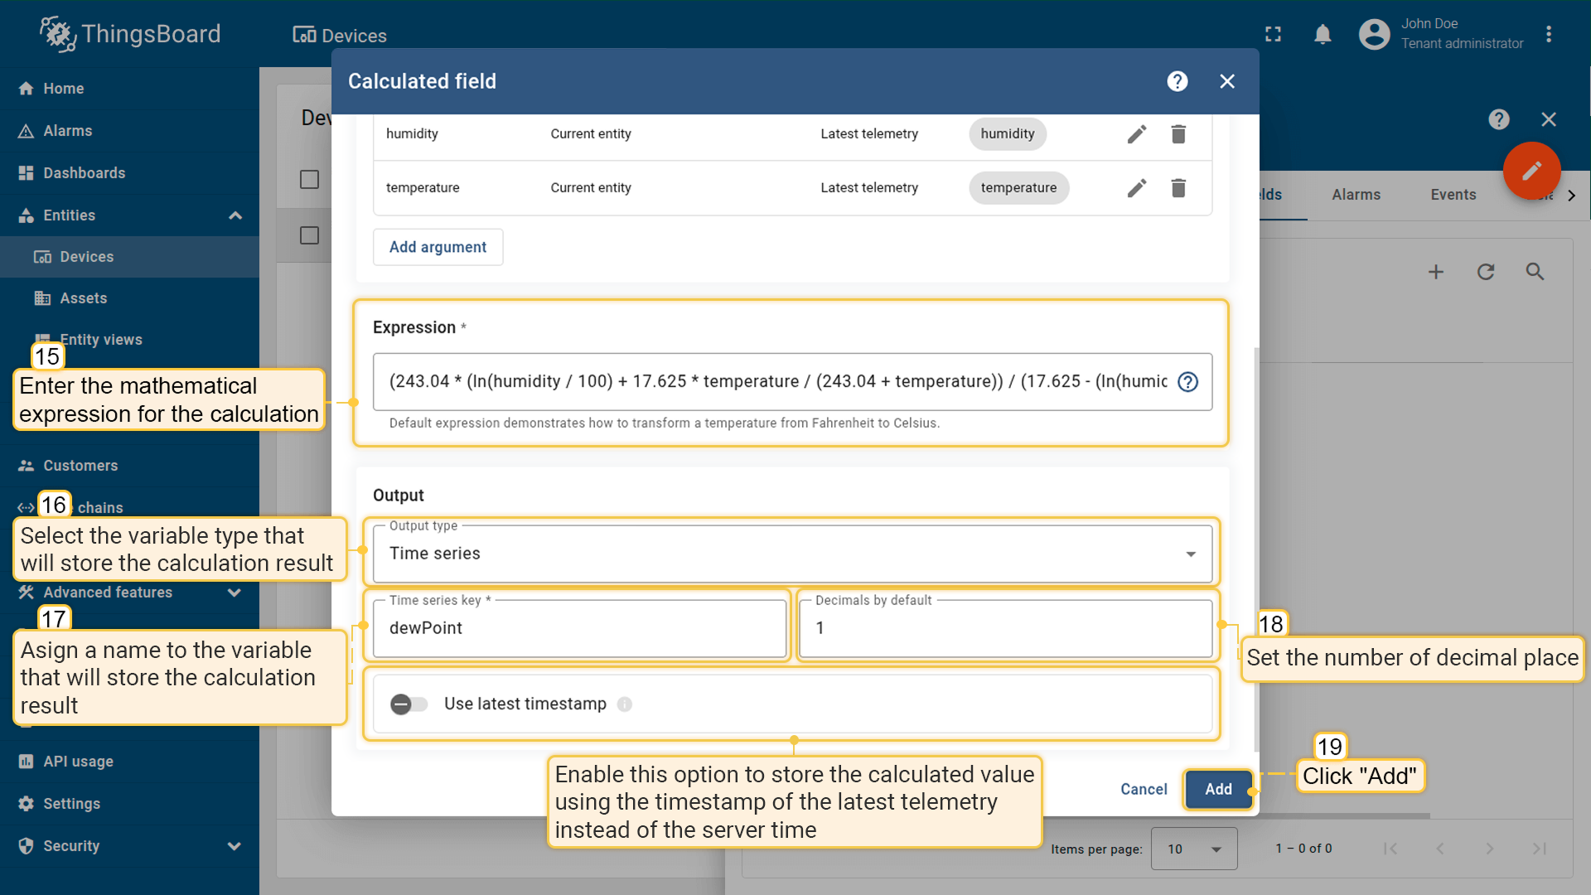Click the search magnifier icon
Image resolution: width=1591 pixels, height=895 pixels.
[1535, 272]
